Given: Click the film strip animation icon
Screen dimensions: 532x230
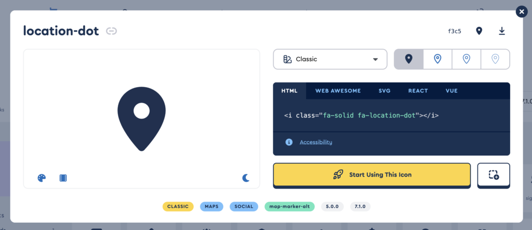Looking at the screenshot, I should [x=63, y=178].
